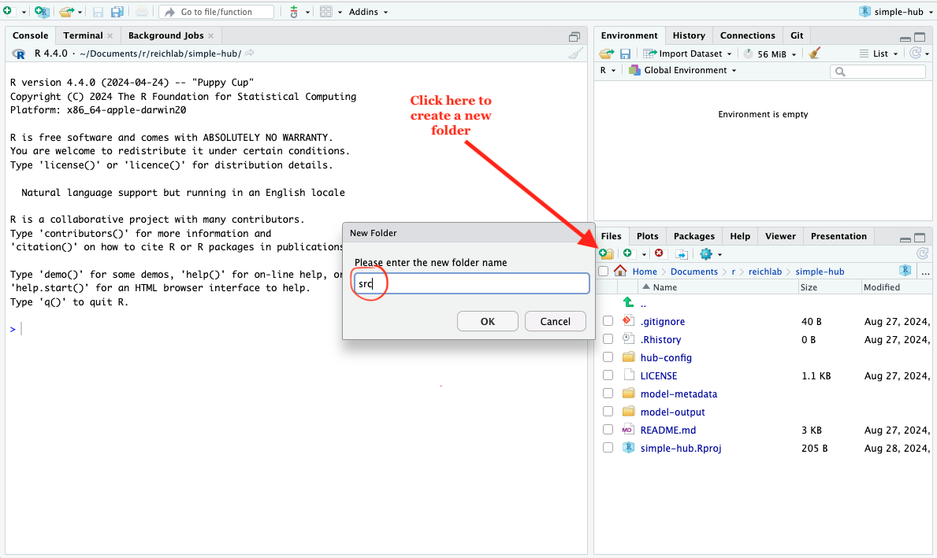Switch to the Packages tab
Viewport: 937px width, 558px height.
click(x=693, y=236)
